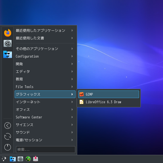The width and height of the screenshot is (163, 163).
Task: Launch Firefox from the menu sidebar
Action: click(8, 33)
